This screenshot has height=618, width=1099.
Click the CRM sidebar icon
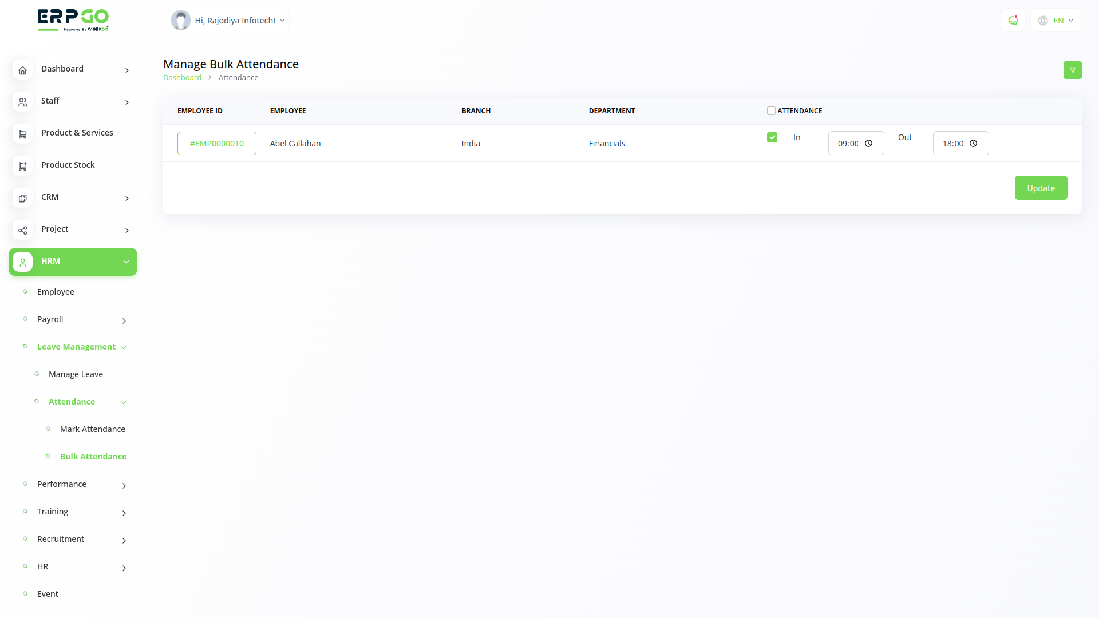(x=22, y=198)
